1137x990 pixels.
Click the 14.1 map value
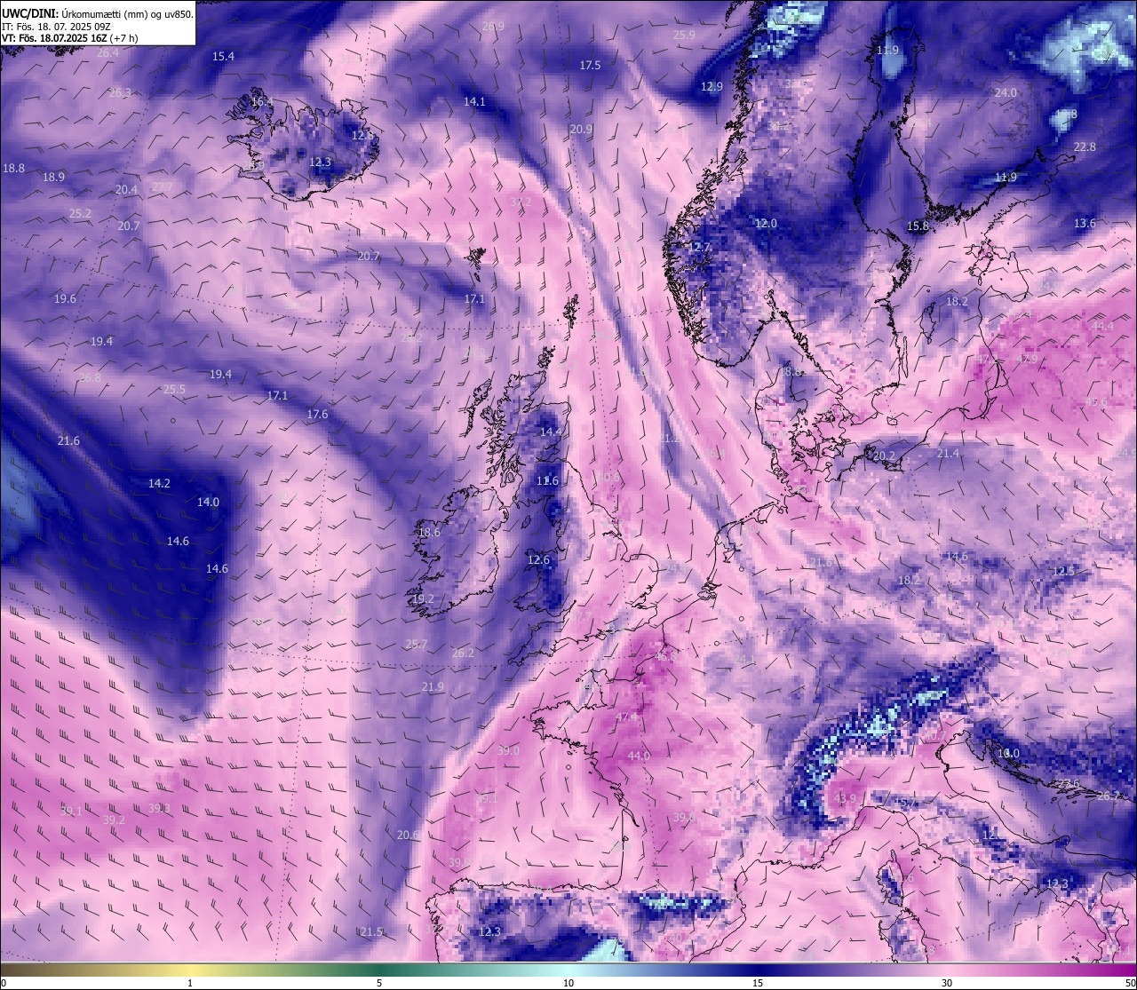tap(474, 102)
